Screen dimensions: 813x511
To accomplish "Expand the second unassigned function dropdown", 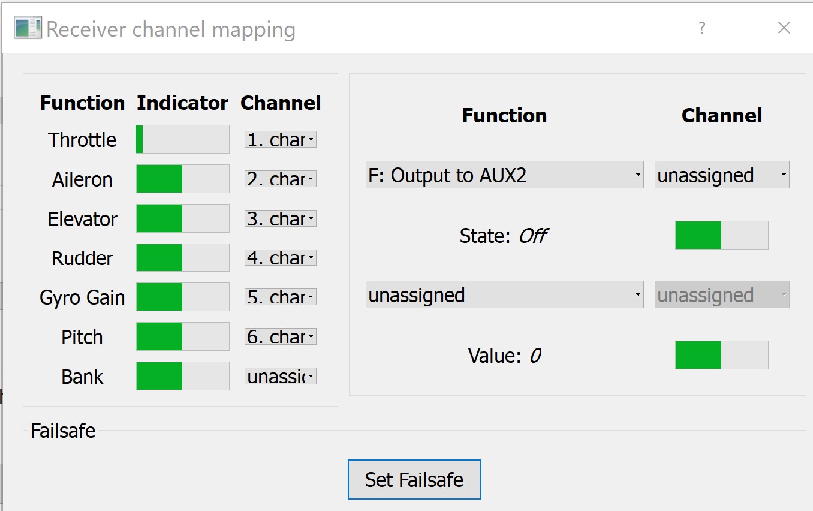I will pyautogui.click(x=504, y=295).
